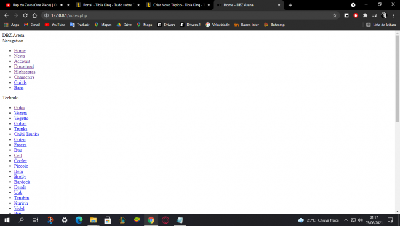The image size is (400, 226).
Task: Go to the Account link
Action: [22, 61]
